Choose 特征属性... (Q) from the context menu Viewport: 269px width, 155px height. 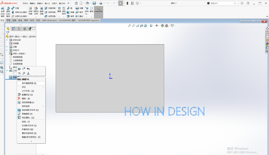click(x=31, y=118)
